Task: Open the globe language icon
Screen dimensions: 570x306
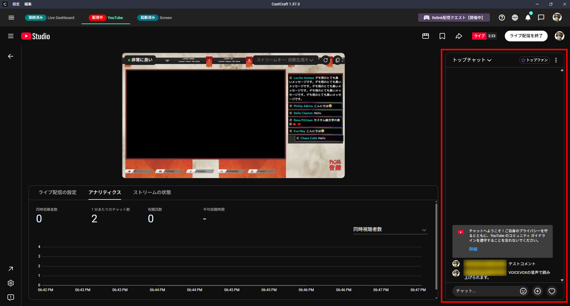Action: 515,18
